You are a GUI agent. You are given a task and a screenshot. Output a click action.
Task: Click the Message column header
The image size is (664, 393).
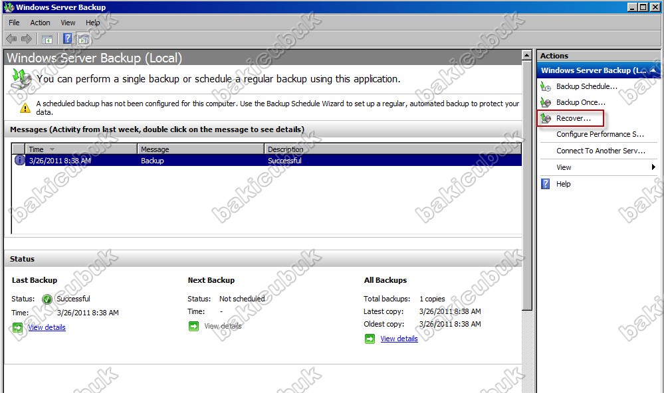200,149
